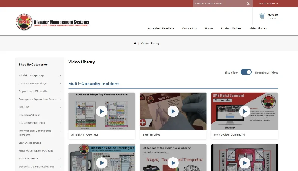This screenshot has height=171, width=298.
Task: Click the home breadcrumb icon
Action: coord(135,43)
